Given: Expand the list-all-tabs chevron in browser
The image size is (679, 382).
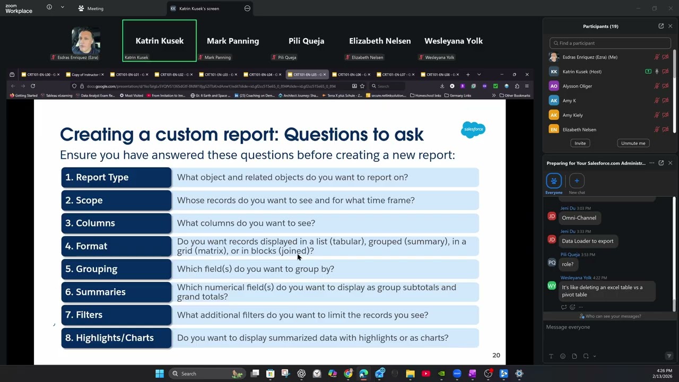Looking at the screenshot, I should tap(479, 74).
